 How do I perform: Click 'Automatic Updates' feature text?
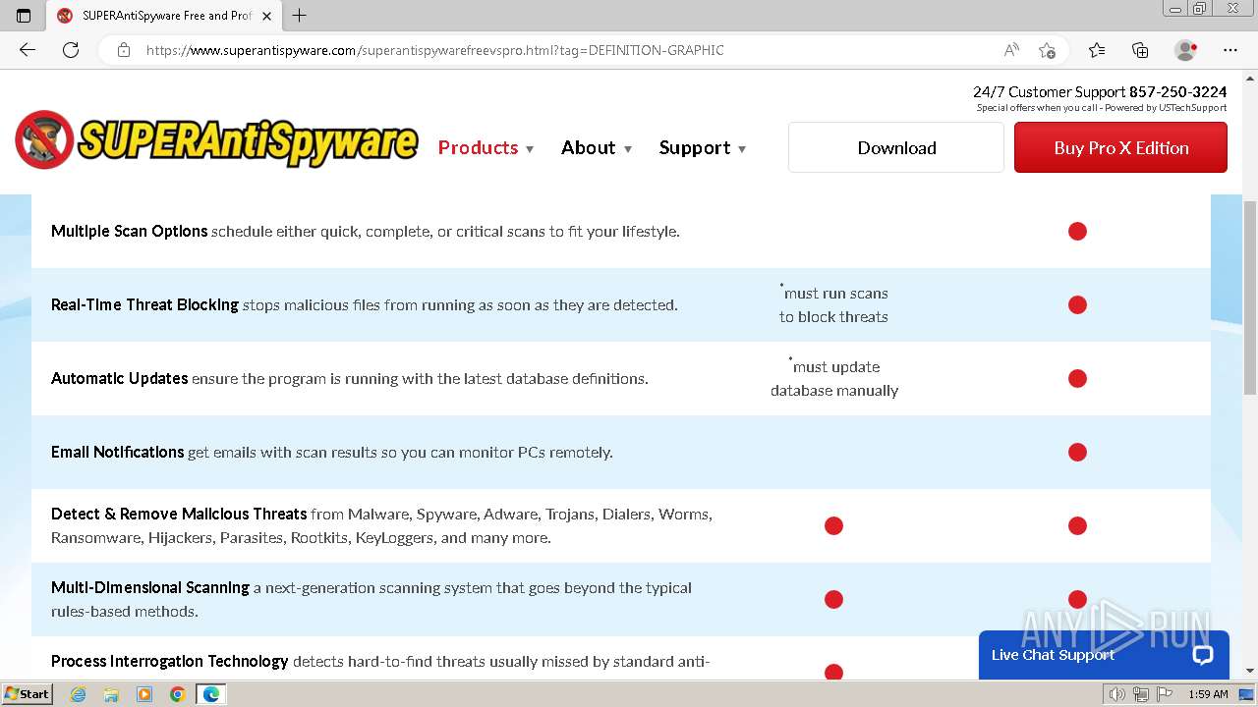click(x=119, y=378)
